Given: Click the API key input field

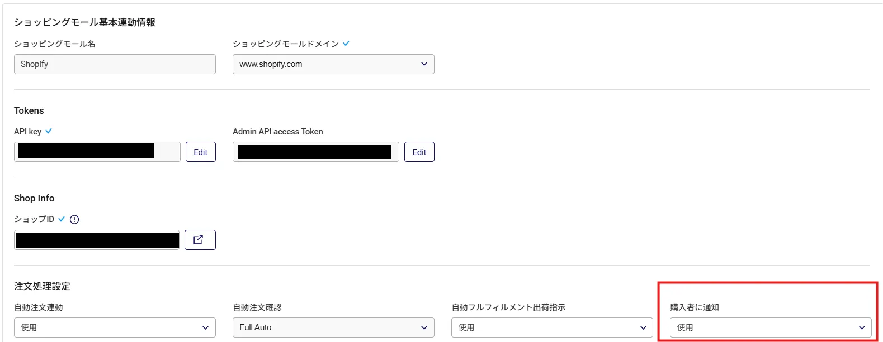Looking at the screenshot, I should pos(97,152).
